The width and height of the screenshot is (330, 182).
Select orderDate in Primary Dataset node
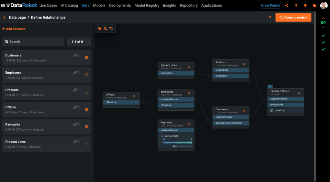coord(286,111)
